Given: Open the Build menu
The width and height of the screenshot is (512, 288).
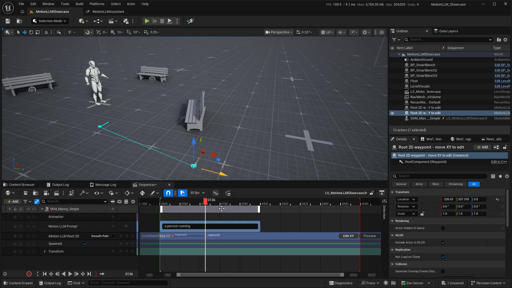Looking at the screenshot, I should click(79, 4).
